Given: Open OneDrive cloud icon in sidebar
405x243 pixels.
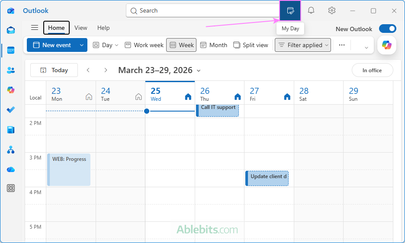Looking at the screenshot, I should (x=11, y=169).
